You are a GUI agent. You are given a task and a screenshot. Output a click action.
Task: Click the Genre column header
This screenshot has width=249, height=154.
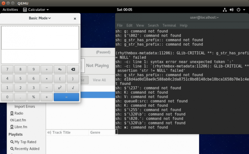coord(95,132)
